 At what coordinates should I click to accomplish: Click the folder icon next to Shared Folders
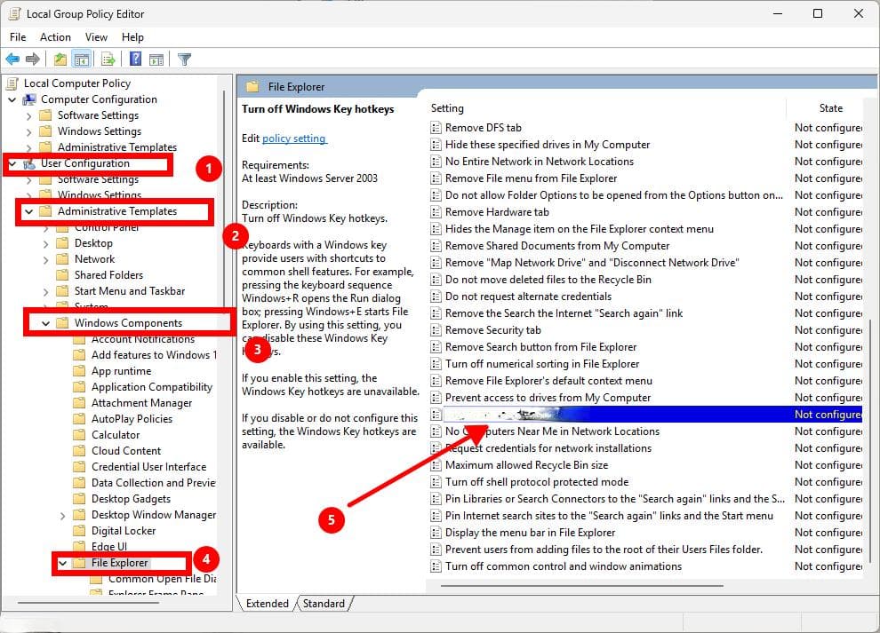click(x=63, y=274)
